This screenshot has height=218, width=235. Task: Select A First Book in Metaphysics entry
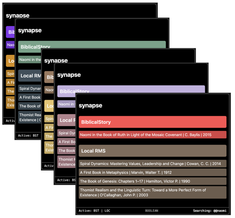(x=152, y=172)
